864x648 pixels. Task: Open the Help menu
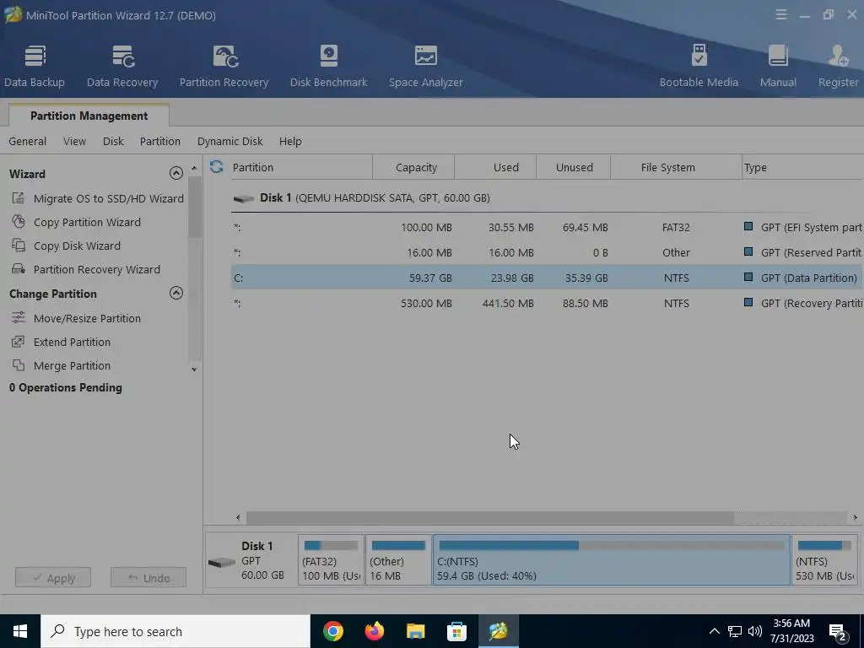290,142
